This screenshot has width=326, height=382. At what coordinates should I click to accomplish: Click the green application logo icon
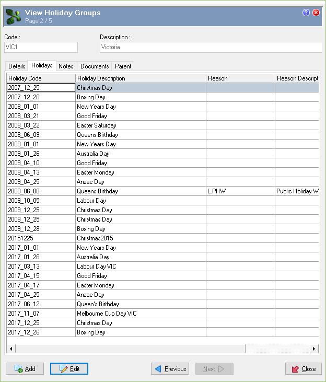(x=13, y=16)
